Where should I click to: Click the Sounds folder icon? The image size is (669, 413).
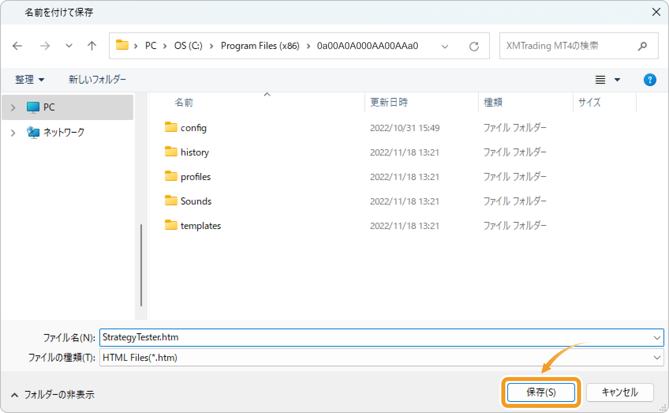click(171, 200)
